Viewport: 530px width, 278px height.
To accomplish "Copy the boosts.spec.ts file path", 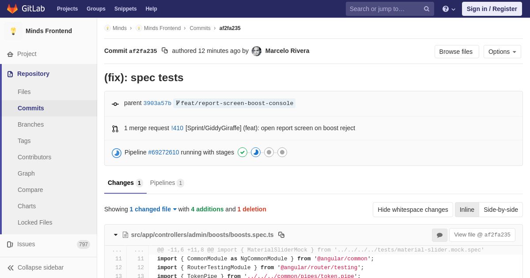I will (281, 235).
